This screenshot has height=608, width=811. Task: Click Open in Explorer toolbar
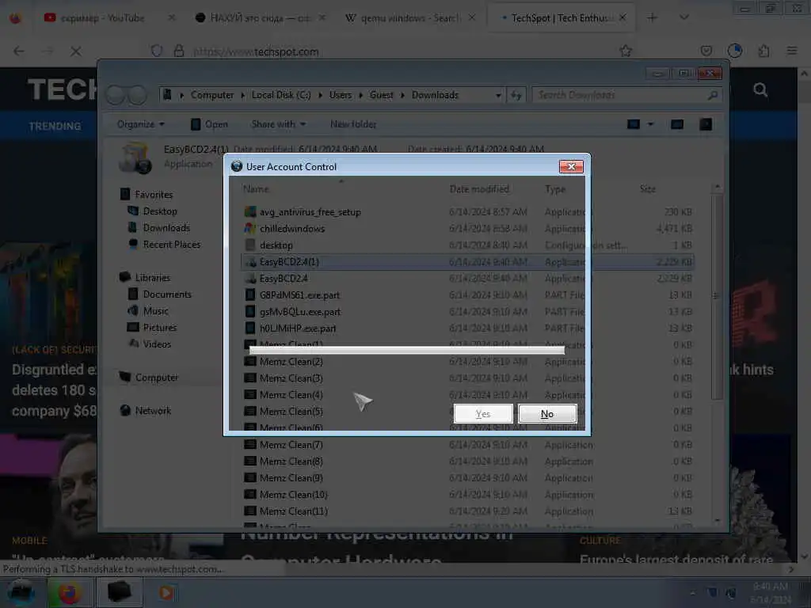point(209,124)
